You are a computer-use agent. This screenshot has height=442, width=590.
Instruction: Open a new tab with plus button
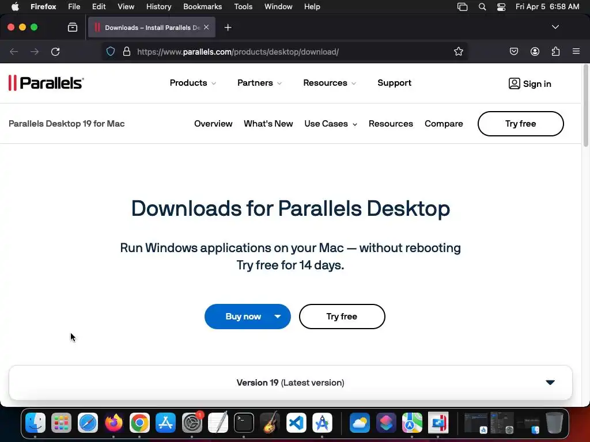click(228, 28)
